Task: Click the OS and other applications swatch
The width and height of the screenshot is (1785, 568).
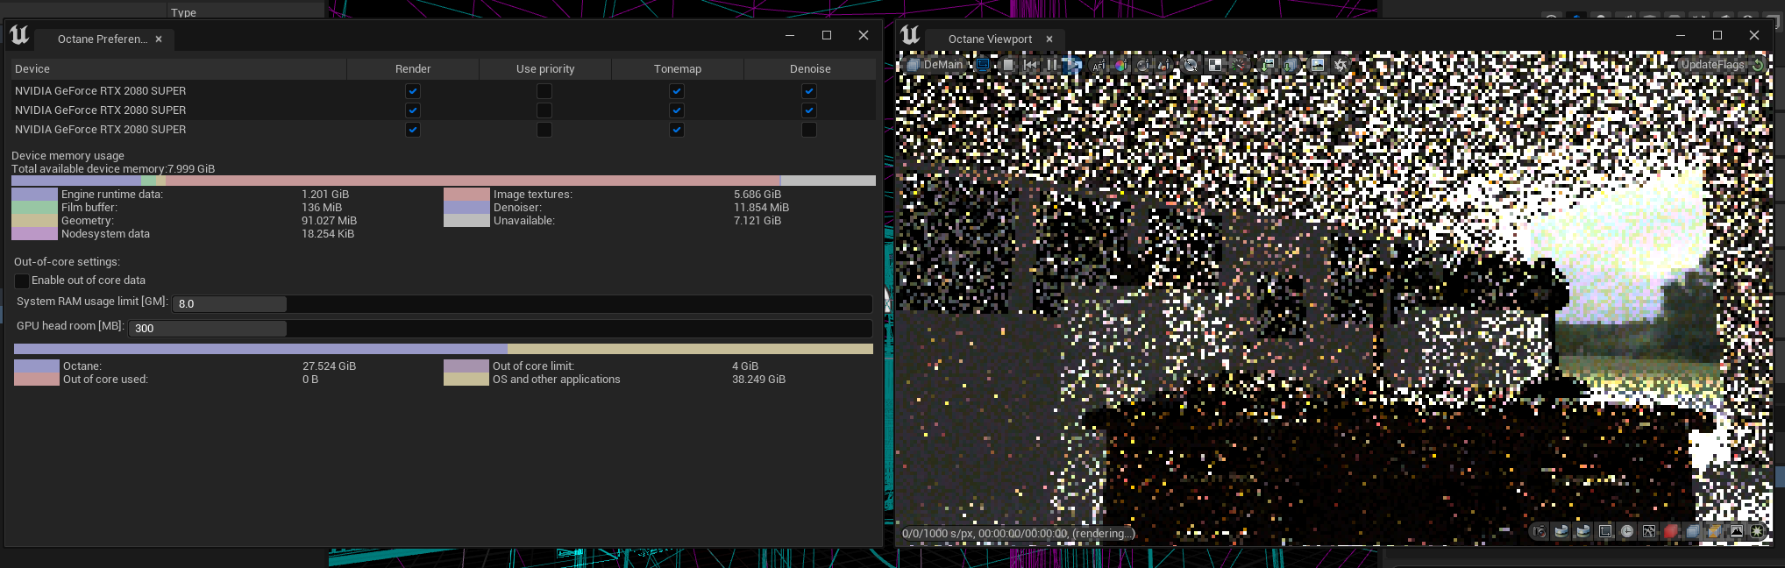Action: click(466, 380)
